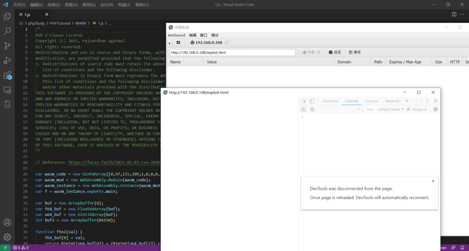Click the phpStudy breadcrumb segment
Screen dimensions: 469x251
point(36,23)
